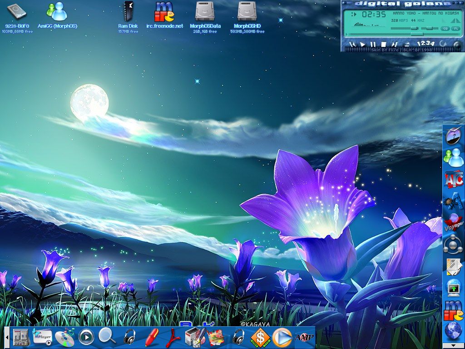This screenshot has width=465, height=349.
Task: Open the irc.freenode.net desktop icon
Action: coord(164,12)
